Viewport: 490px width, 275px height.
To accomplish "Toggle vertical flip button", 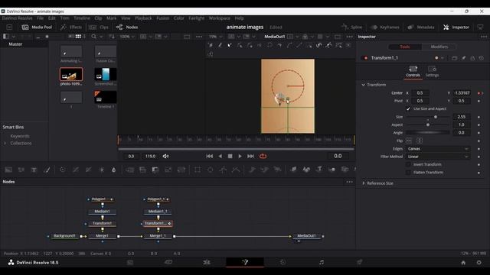I will (420, 141).
